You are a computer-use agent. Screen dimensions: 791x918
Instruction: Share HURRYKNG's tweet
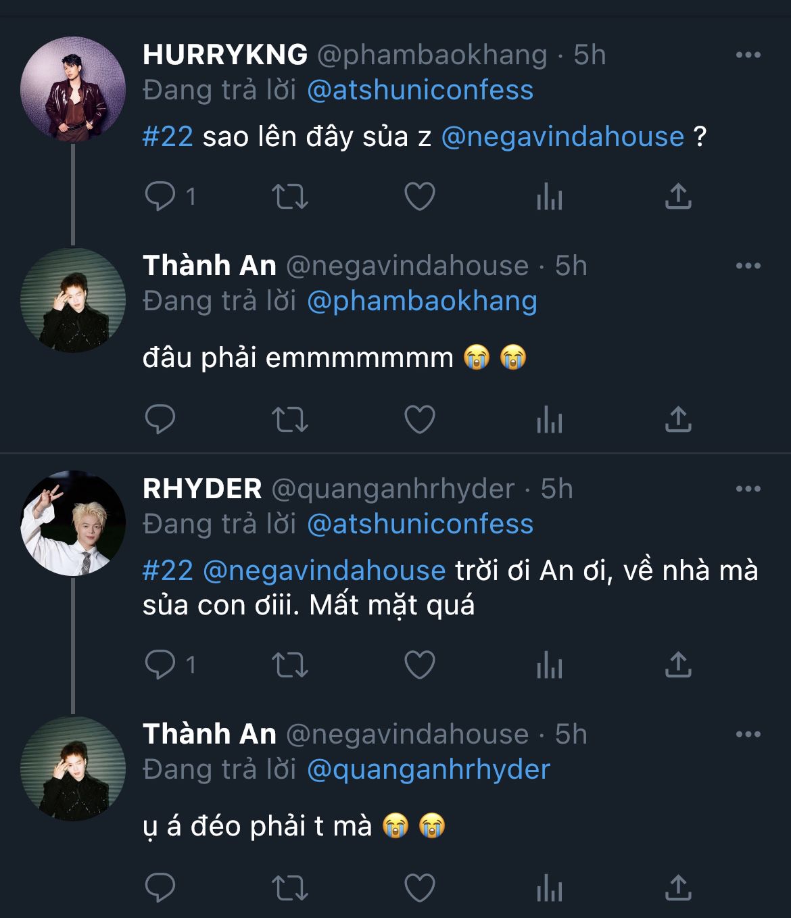(x=678, y=197)
